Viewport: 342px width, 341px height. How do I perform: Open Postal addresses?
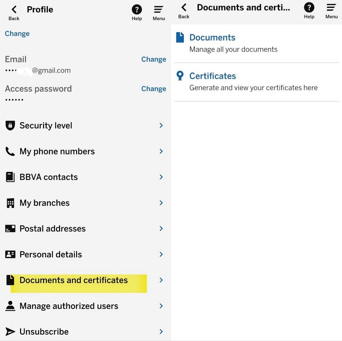click(x=85, y=229)
